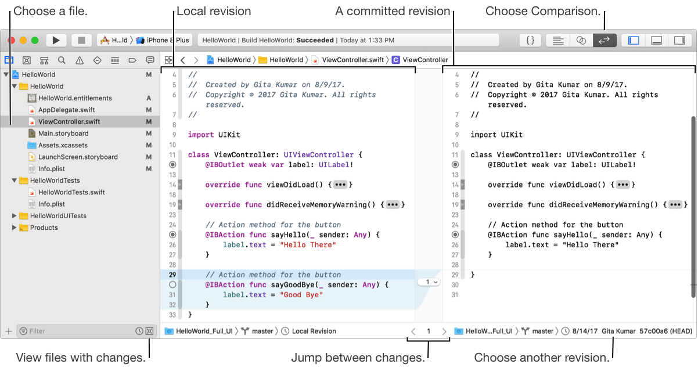The height and width of the screenshot is (368, 698).
Task: Expand the HelloWorldUITests group
Action: (x=15, y=216)
